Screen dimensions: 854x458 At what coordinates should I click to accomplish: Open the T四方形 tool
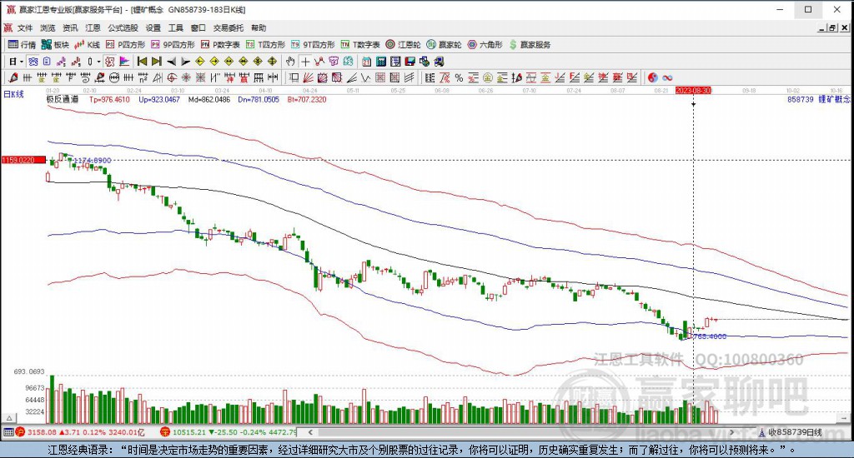click(x=265, y=45)
